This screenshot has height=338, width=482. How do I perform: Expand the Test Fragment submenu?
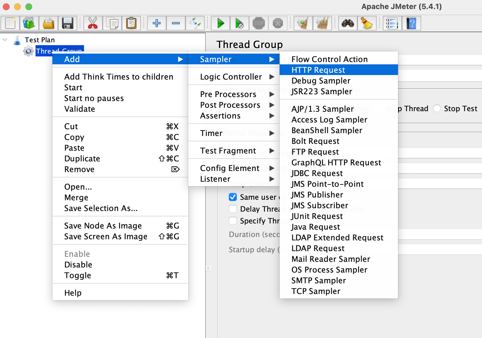point(234,151)
